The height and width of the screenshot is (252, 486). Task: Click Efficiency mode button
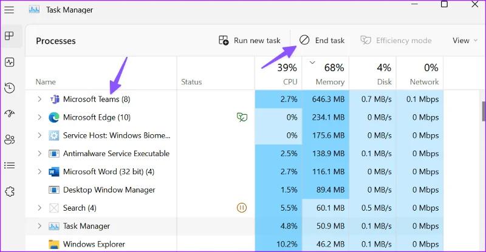[x=396, y=40]
